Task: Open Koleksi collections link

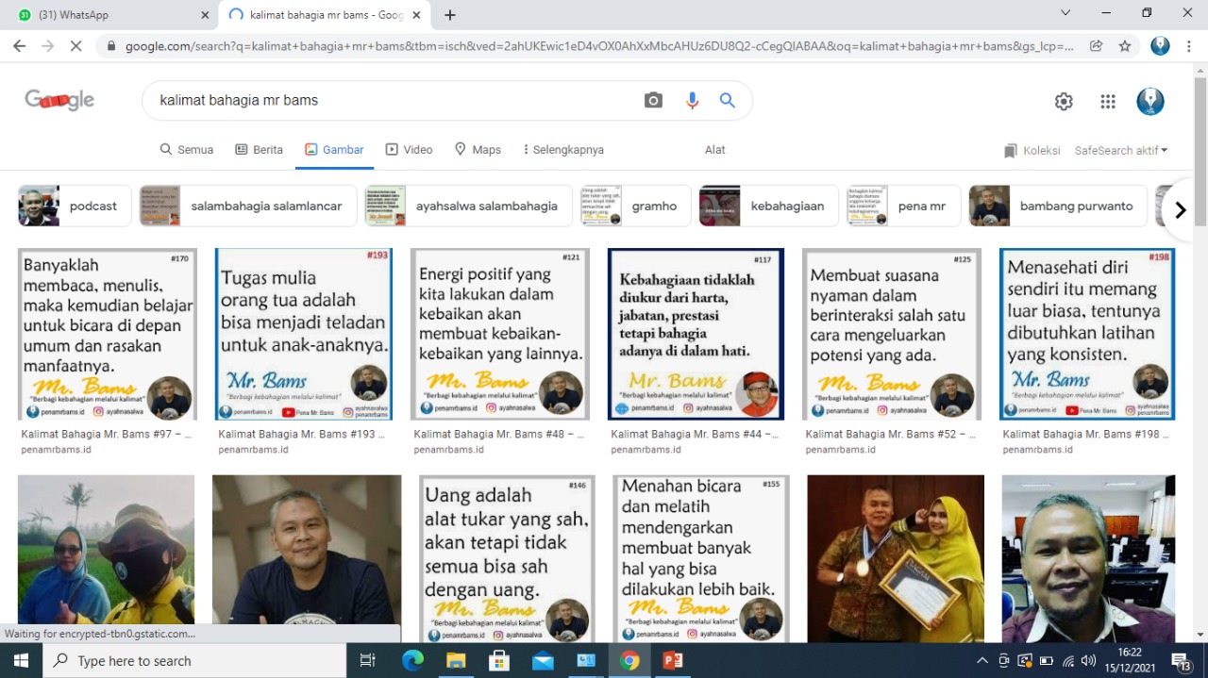Action: pos(1032,150)
